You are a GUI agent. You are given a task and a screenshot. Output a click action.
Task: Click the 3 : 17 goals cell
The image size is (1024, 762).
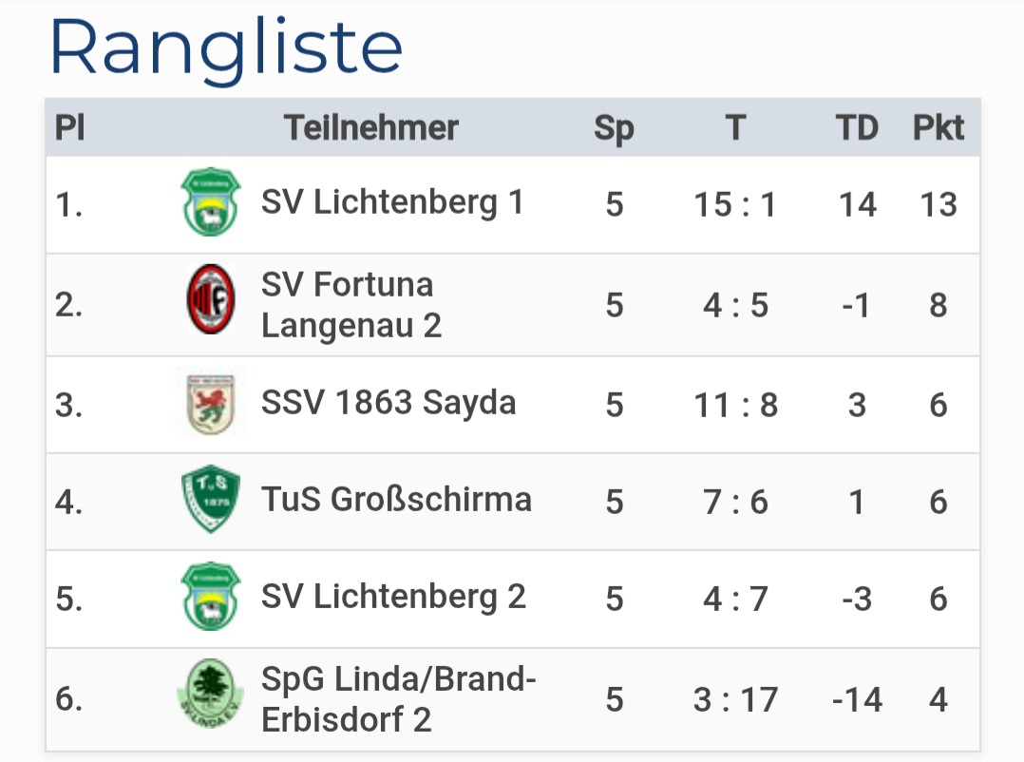click(735, 700)
